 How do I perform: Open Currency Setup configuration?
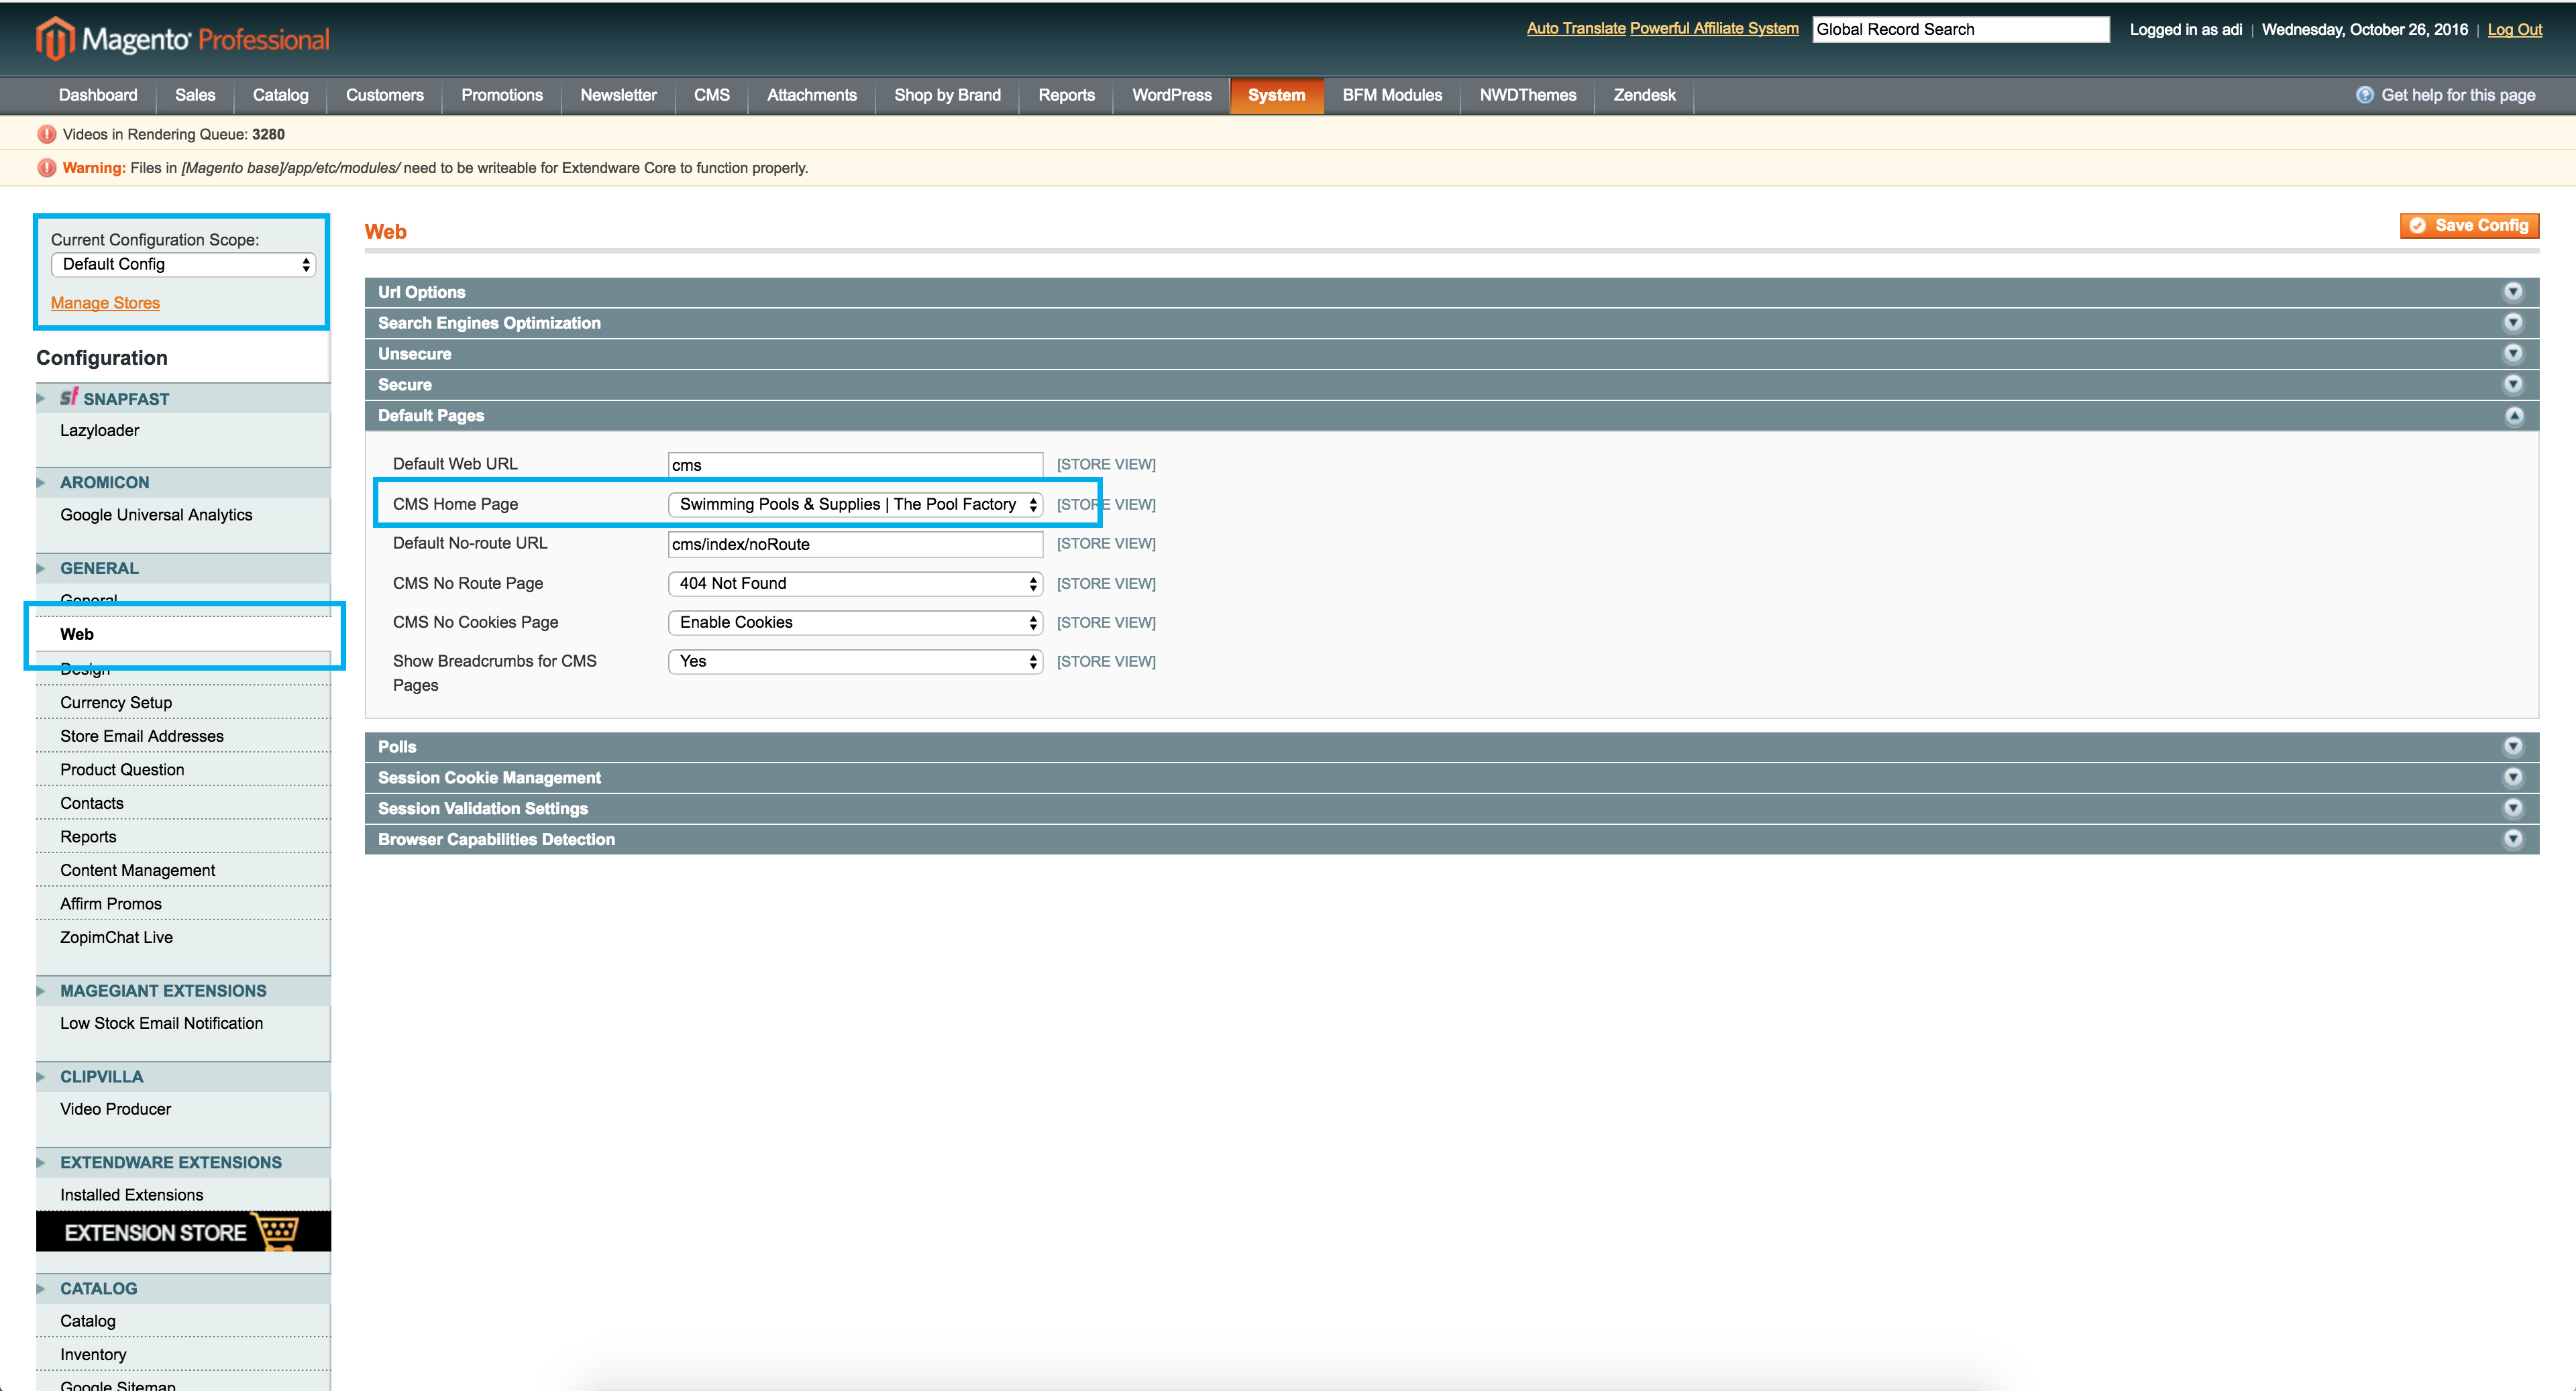click(116, 703)
